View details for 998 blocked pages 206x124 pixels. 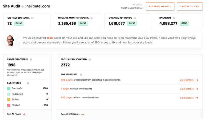pyautogui.click(x=187, y=80)
